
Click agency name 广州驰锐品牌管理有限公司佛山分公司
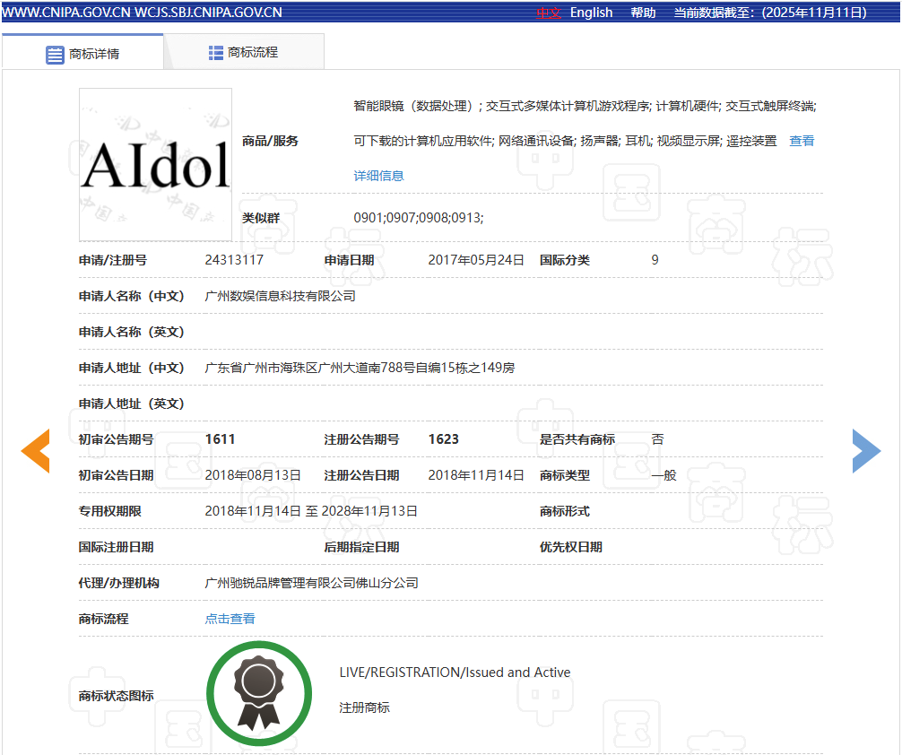pyautogui.click(x=311, y=583)
